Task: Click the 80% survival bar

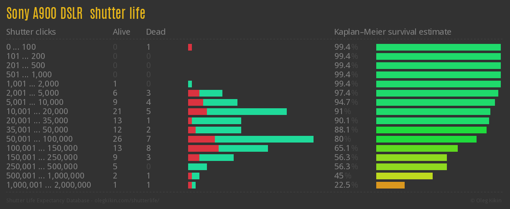Action: (x=426, y=139)
